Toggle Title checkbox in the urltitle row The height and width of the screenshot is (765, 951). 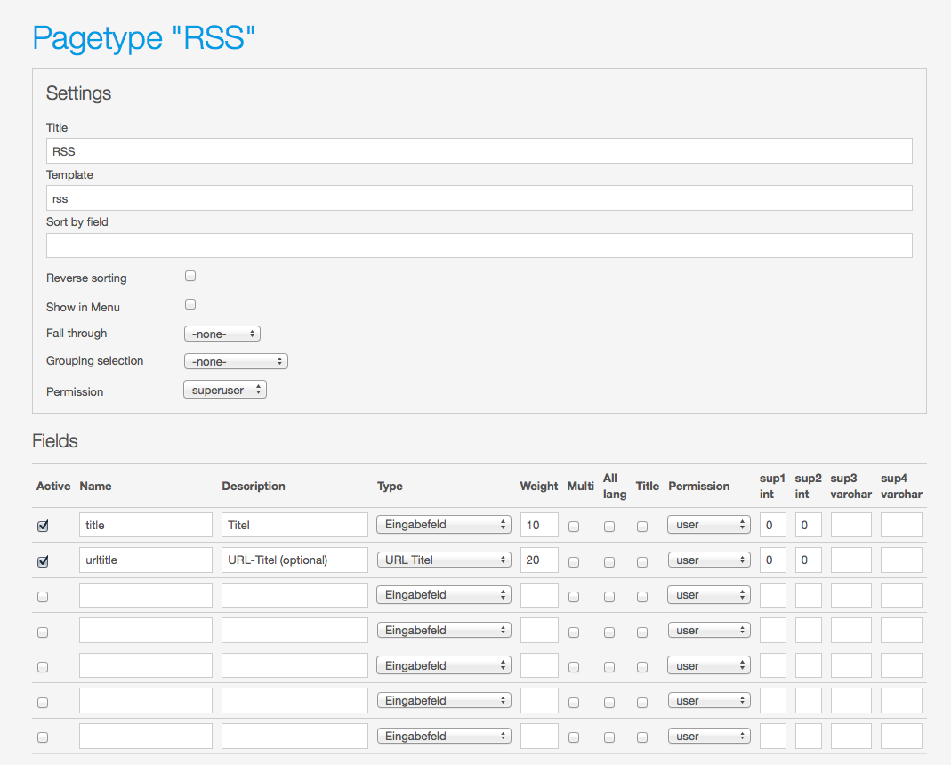[642, 561]
